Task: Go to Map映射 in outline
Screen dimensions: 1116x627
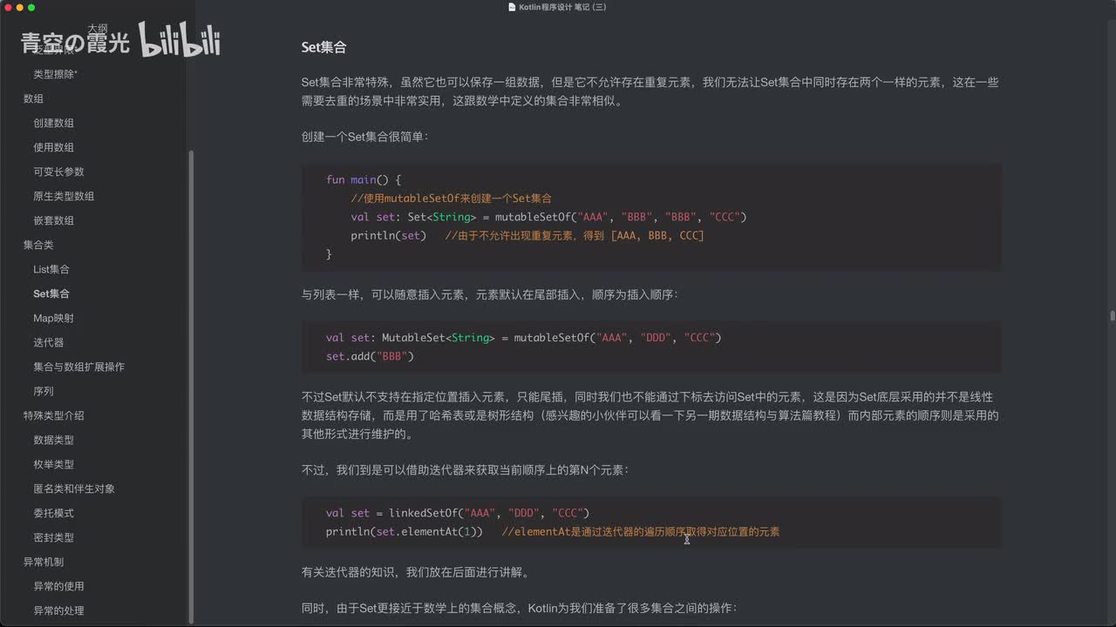Action: point(53,318)
